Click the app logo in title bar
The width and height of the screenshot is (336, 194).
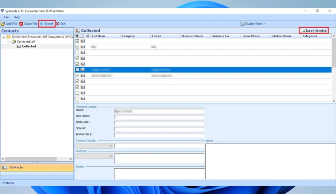coord(2,11)
